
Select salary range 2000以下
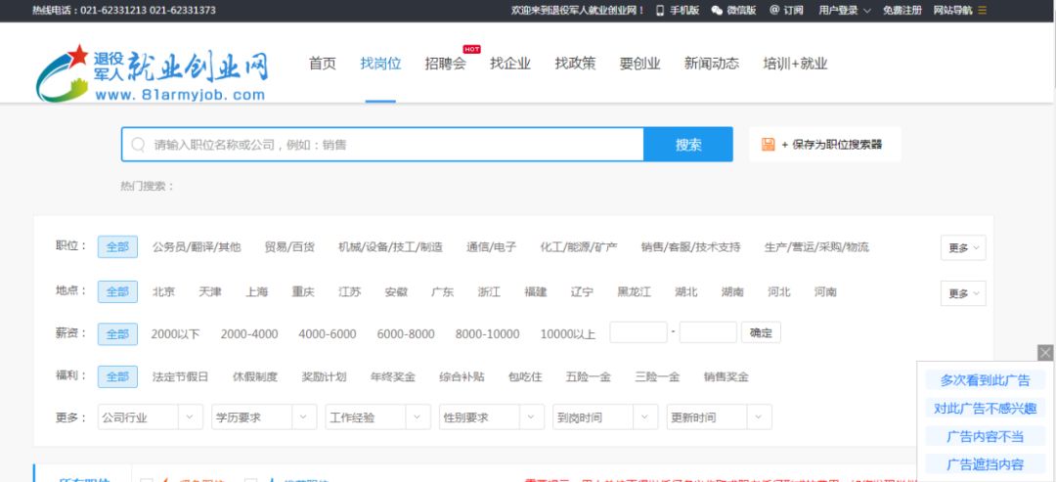pyautogui.click(x=175, y=334)
